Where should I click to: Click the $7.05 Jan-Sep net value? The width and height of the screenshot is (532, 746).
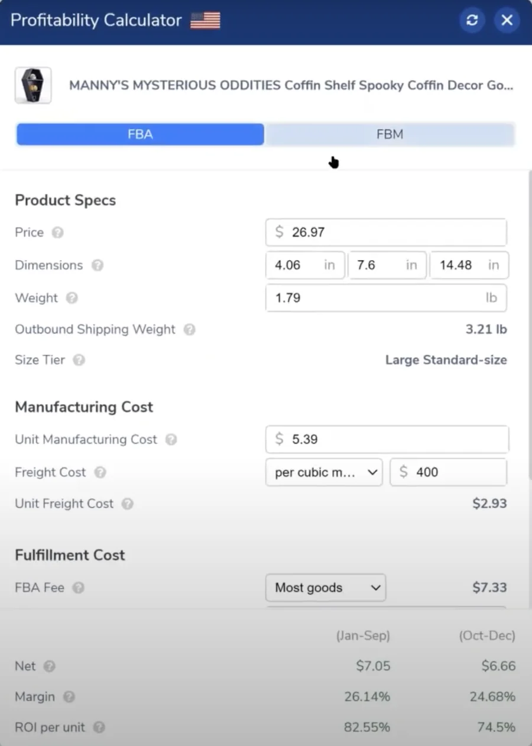pyautogui.click(x=373, y=666)
